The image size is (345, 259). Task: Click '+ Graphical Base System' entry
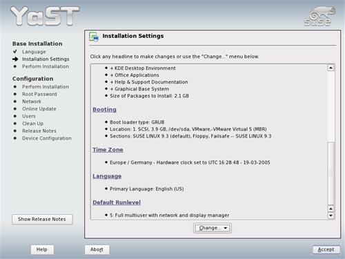(139, 89)
